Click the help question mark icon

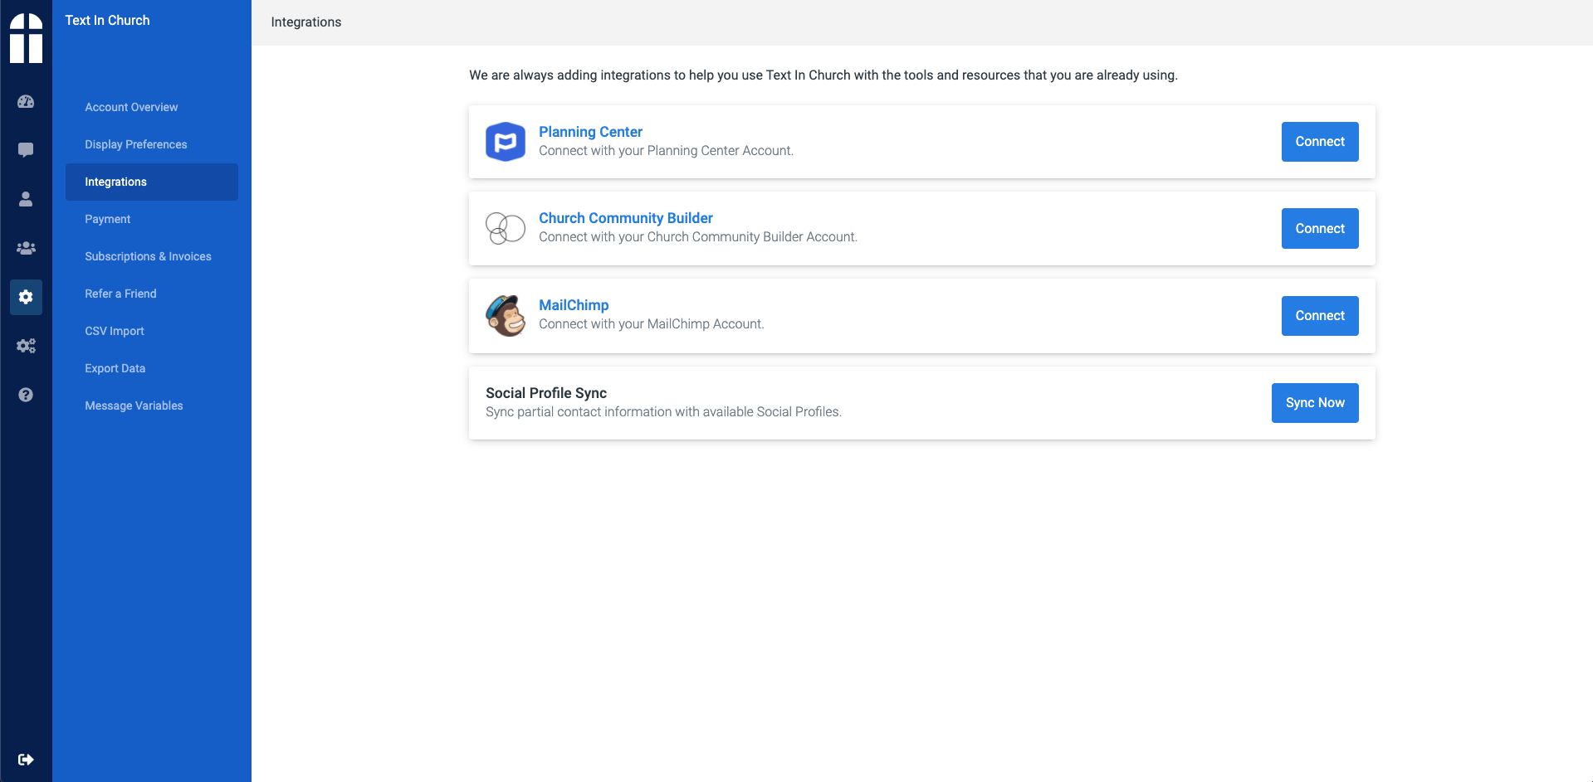click(x=26, y=395)
